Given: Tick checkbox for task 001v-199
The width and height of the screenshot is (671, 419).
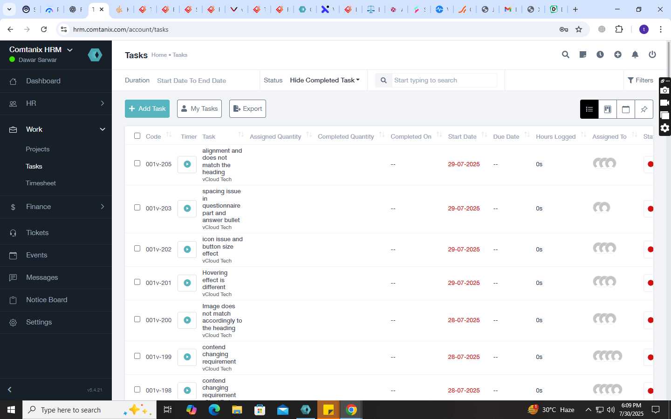Looking at the screenshot, I should 137,356.
